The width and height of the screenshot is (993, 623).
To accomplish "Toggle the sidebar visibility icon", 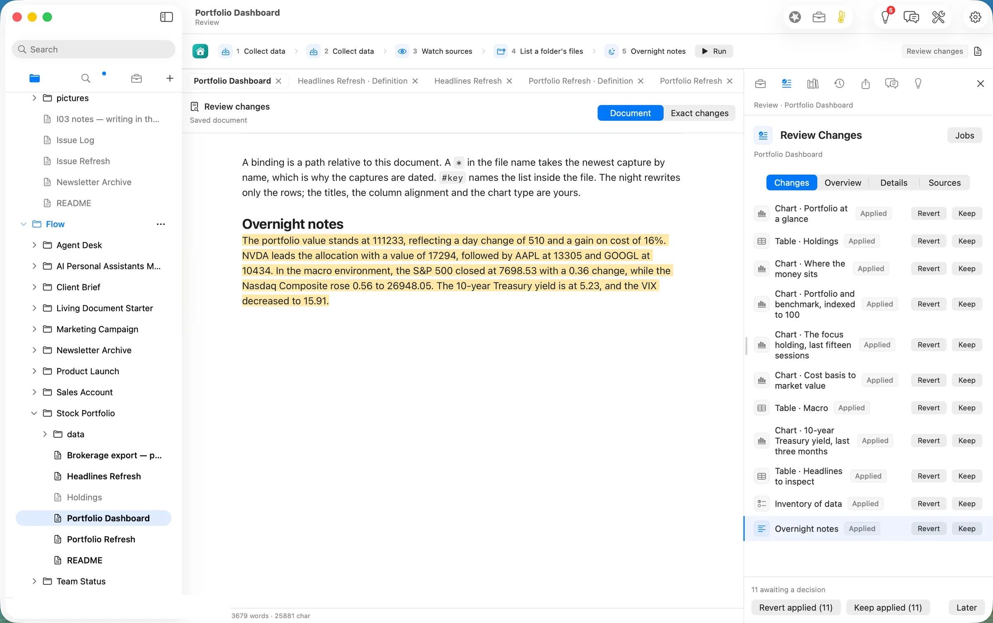I will tap(166, 17).
